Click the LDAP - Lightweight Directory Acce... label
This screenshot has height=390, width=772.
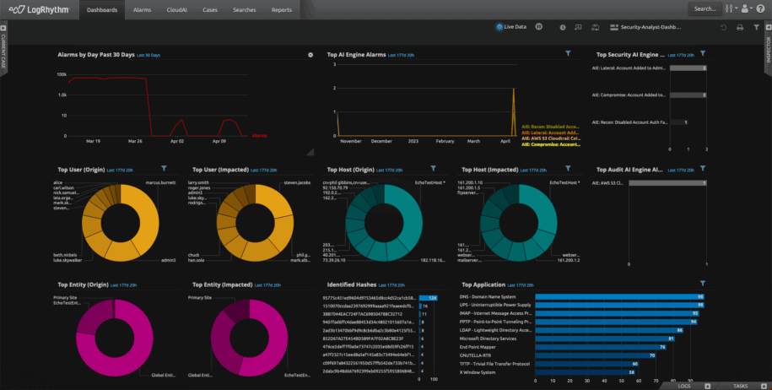[x=495, y=330]
